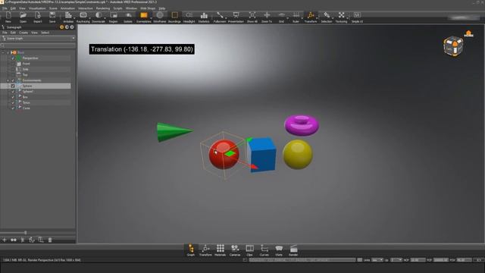Open the Clips quick access button
485x273 pixels.
tap(249, 250)
